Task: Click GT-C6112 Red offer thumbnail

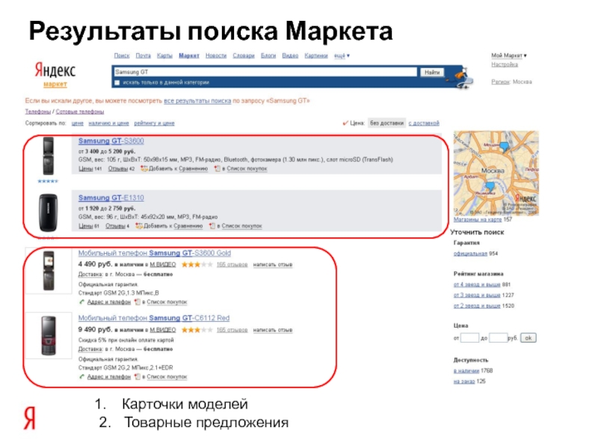Action: point(49,335)
